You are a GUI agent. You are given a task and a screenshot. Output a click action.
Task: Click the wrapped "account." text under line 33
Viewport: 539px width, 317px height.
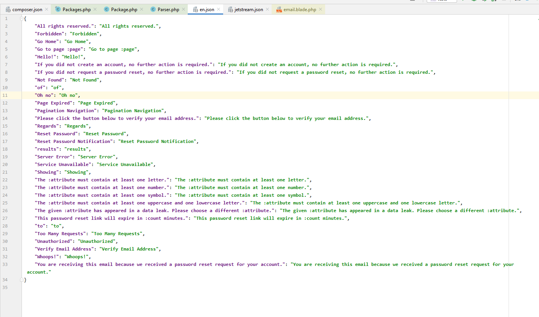click(39, 272)
